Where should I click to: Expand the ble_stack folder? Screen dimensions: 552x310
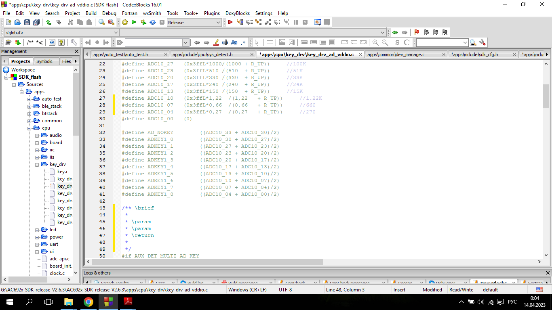point(29,106)
